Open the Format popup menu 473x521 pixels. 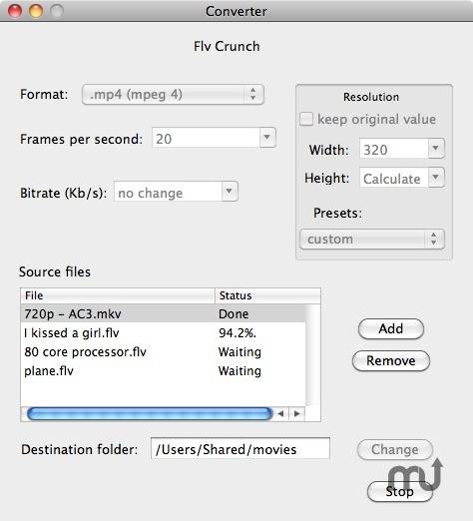point(173,95)
